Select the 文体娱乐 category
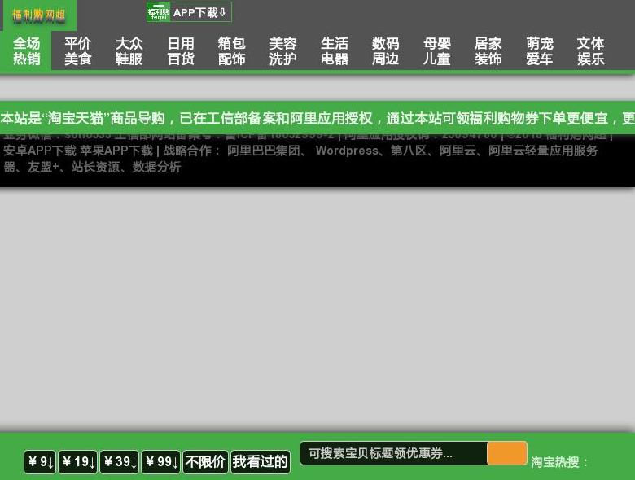The image size is (635, 480). (591, 51)
